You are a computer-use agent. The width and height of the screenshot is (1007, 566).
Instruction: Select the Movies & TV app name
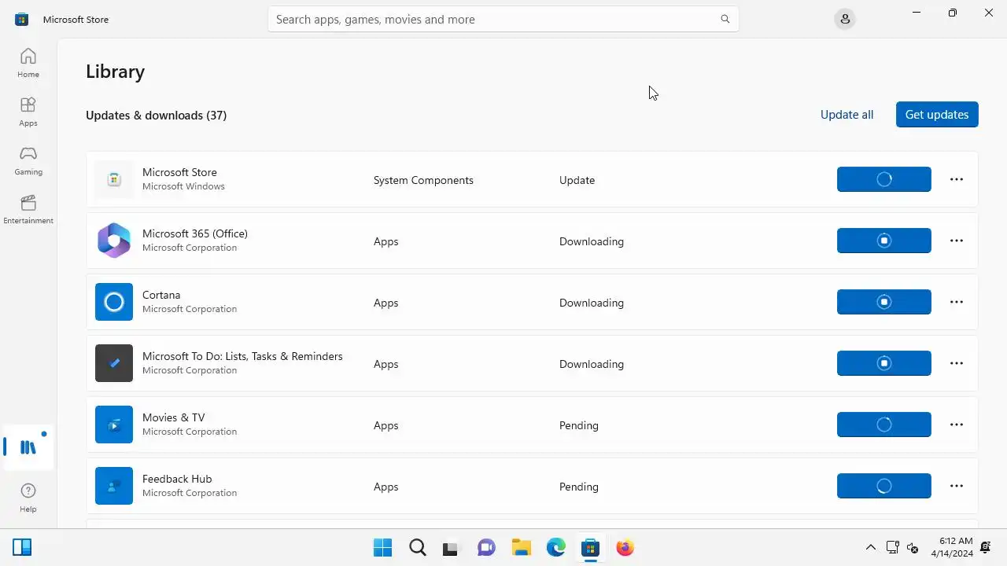[173, 417]
